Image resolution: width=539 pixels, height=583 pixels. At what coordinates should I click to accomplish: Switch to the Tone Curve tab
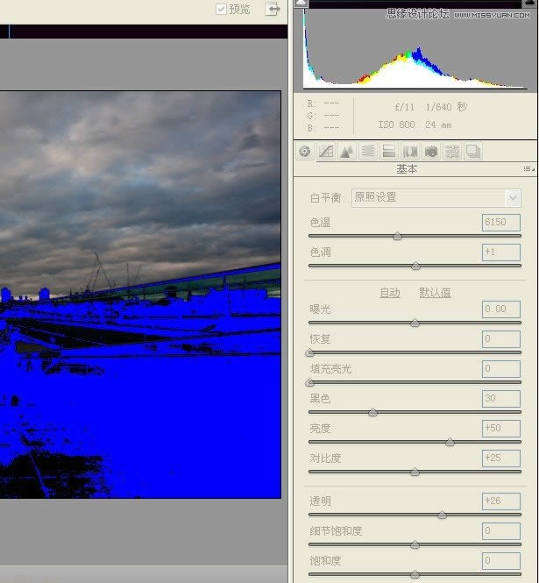tap(326, 152)
